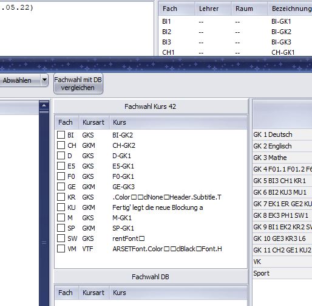Click the 'rentFont' Kurs cell
This screenshot has width=312, height=306.
129,238
